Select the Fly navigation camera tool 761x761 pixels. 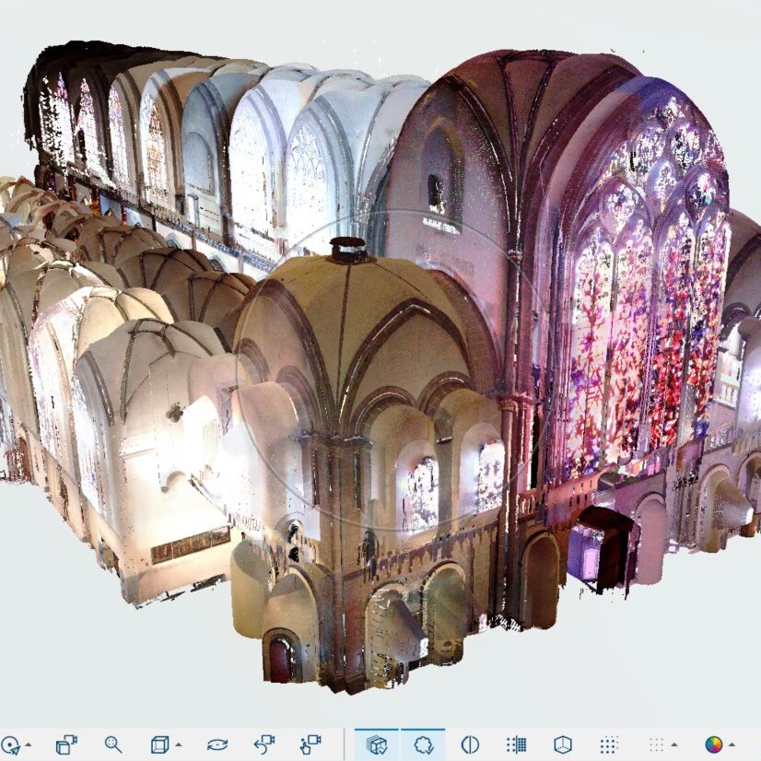309,743
